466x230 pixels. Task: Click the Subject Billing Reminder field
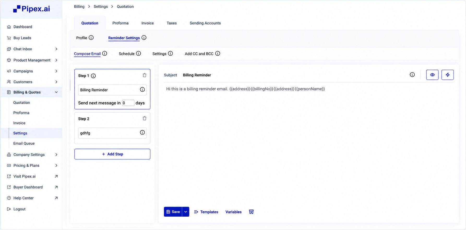(197, 75)
